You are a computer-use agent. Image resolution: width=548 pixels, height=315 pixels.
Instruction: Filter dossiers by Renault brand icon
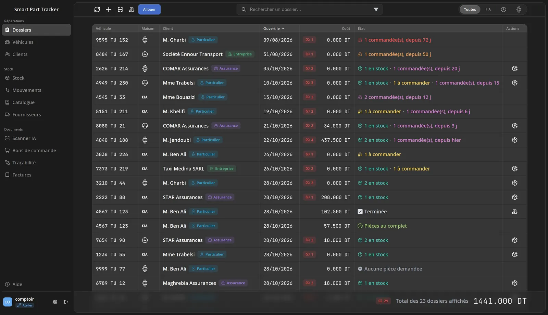tap(519, 10)
